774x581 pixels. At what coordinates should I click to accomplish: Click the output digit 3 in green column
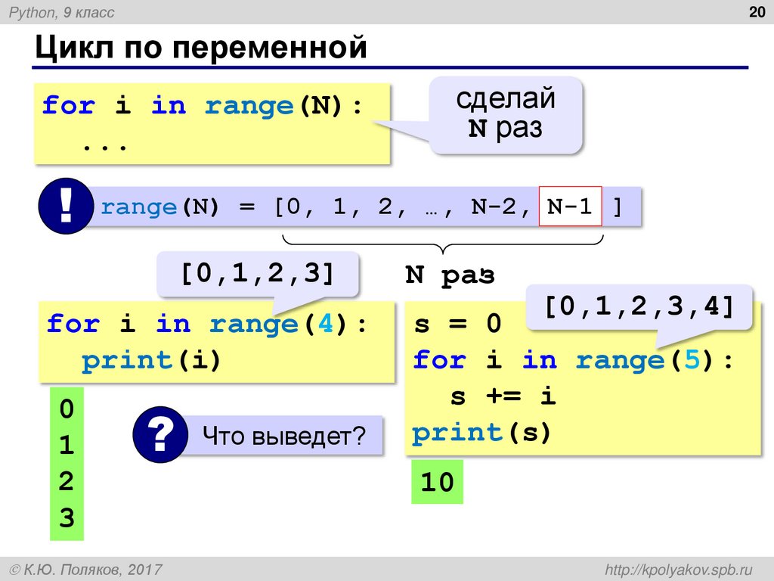(67, 518)
